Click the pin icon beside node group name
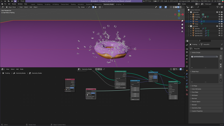The width and height of the screenshot is (224, 126). (x=104, y=69)
